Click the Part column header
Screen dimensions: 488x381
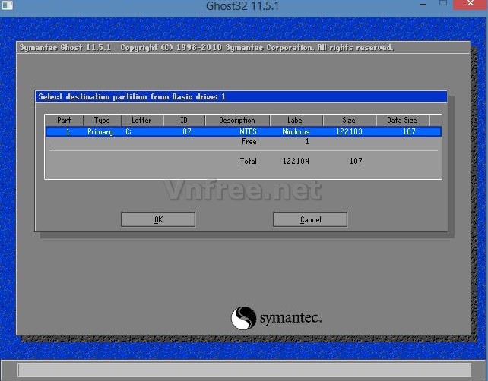coord(64,120)
